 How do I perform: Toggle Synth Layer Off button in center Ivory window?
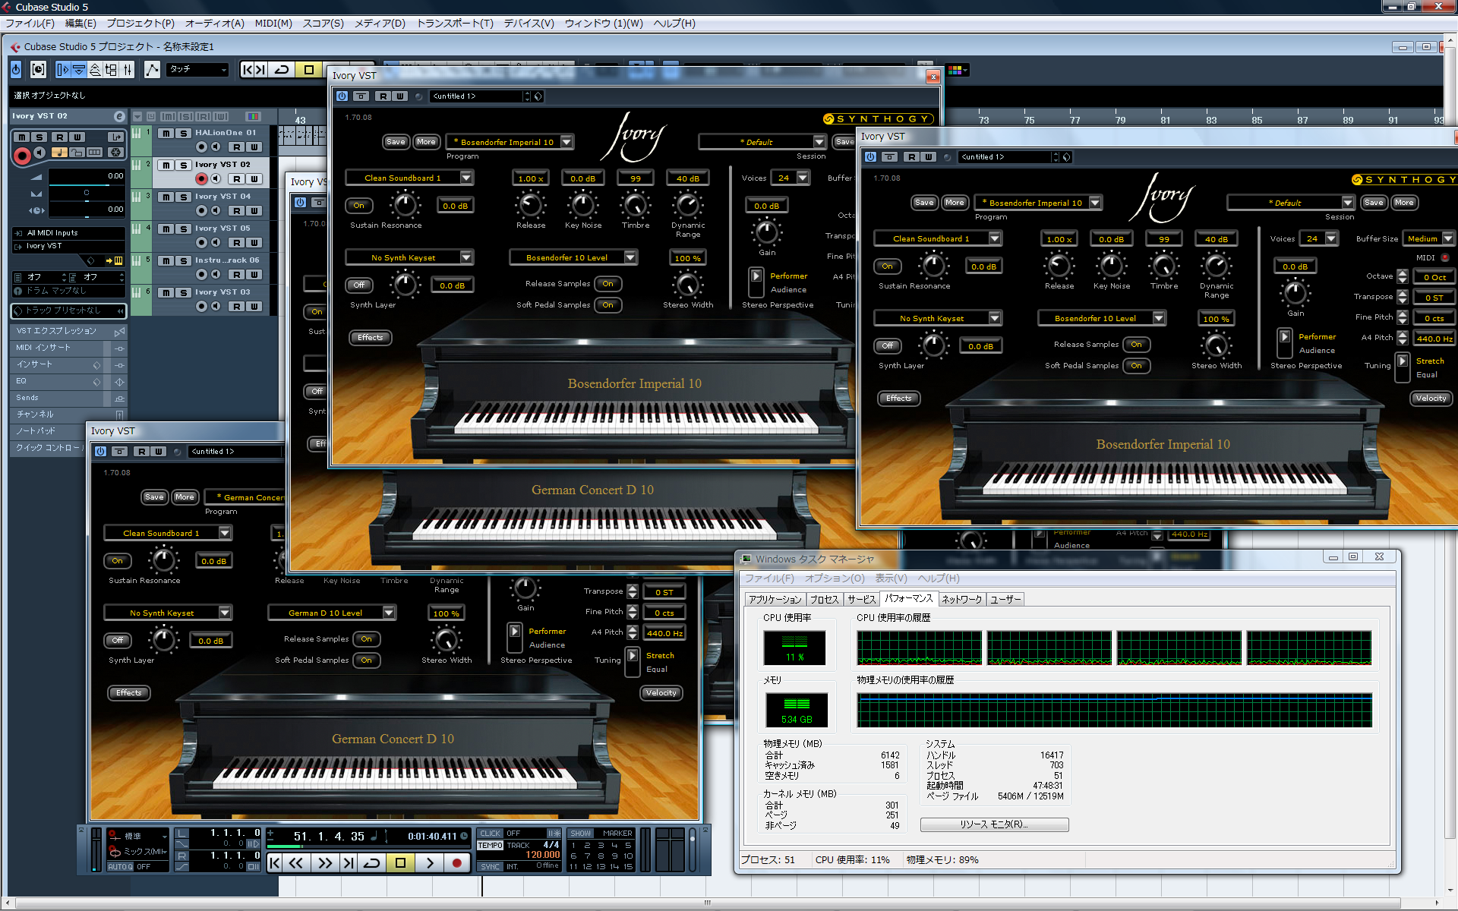pyautogui.click(x=358, y=285)
